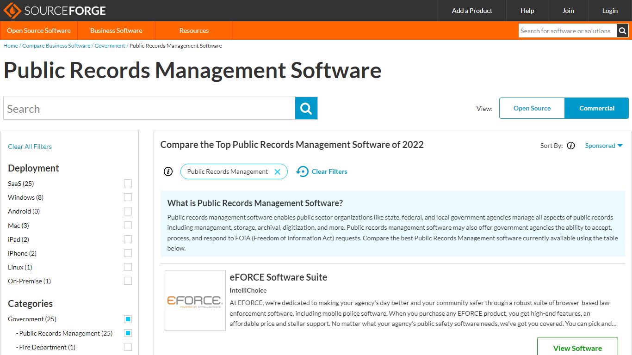Click the blue search button by main field
This screenshot has width=632, height=355.
pyautogui.click(x=306, y=108)
